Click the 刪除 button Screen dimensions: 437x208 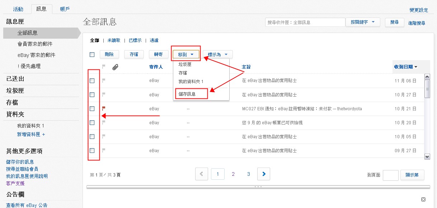[109, 54]
